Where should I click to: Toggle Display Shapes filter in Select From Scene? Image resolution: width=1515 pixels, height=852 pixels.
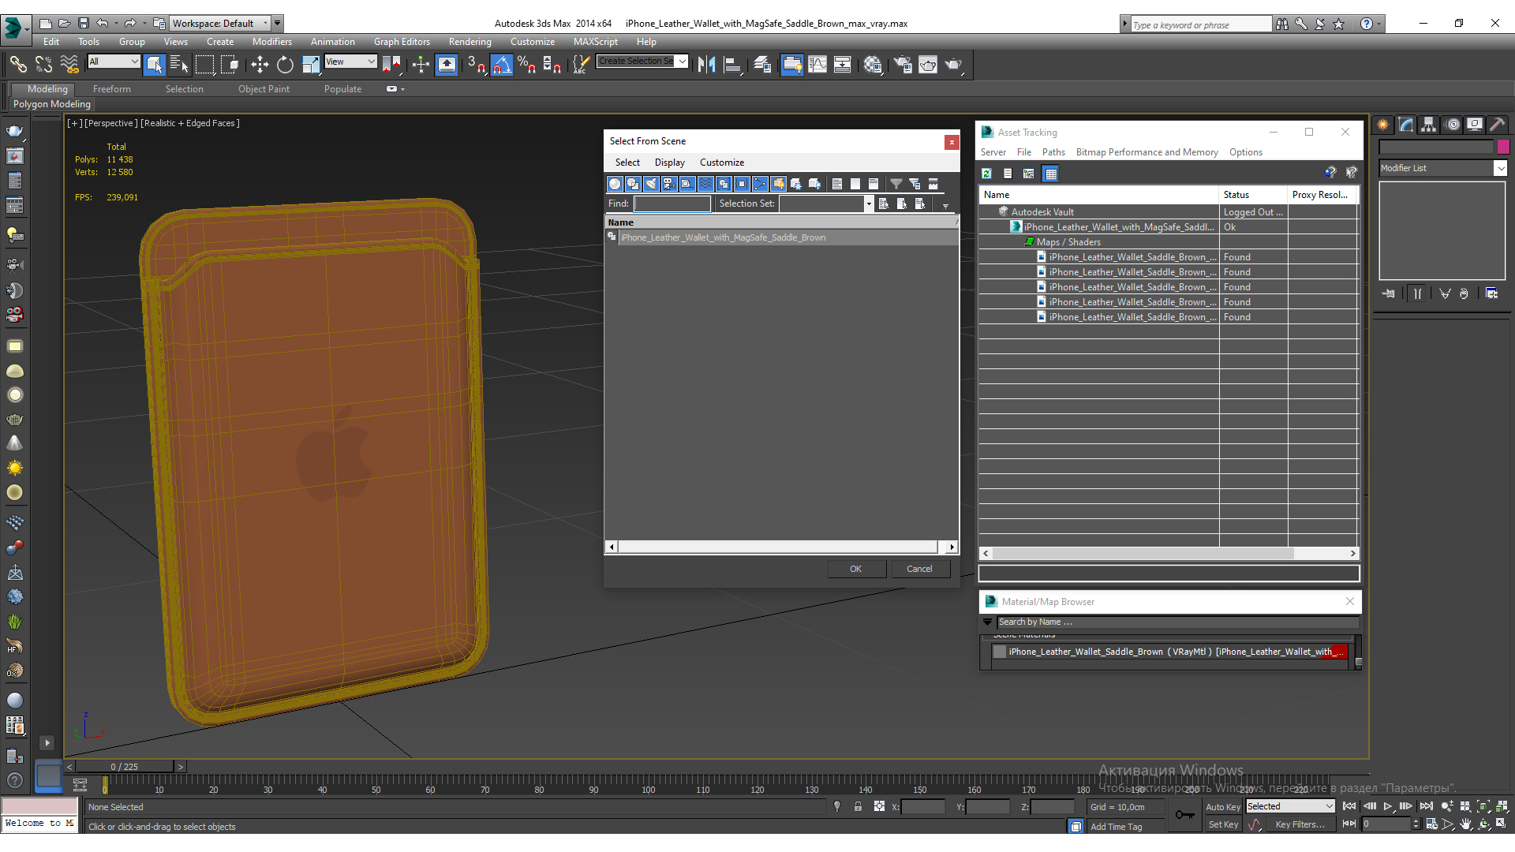[633, 184]
